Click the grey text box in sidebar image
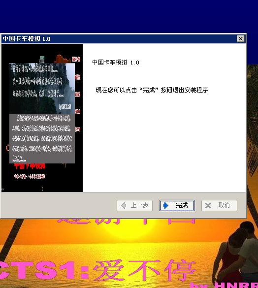 42,138
